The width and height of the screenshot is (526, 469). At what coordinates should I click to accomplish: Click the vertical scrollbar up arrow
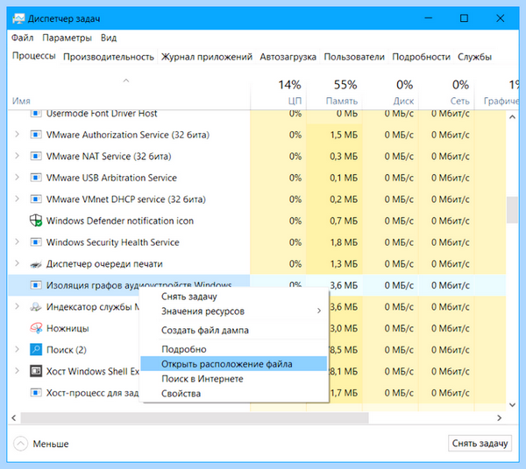point(512,117)
